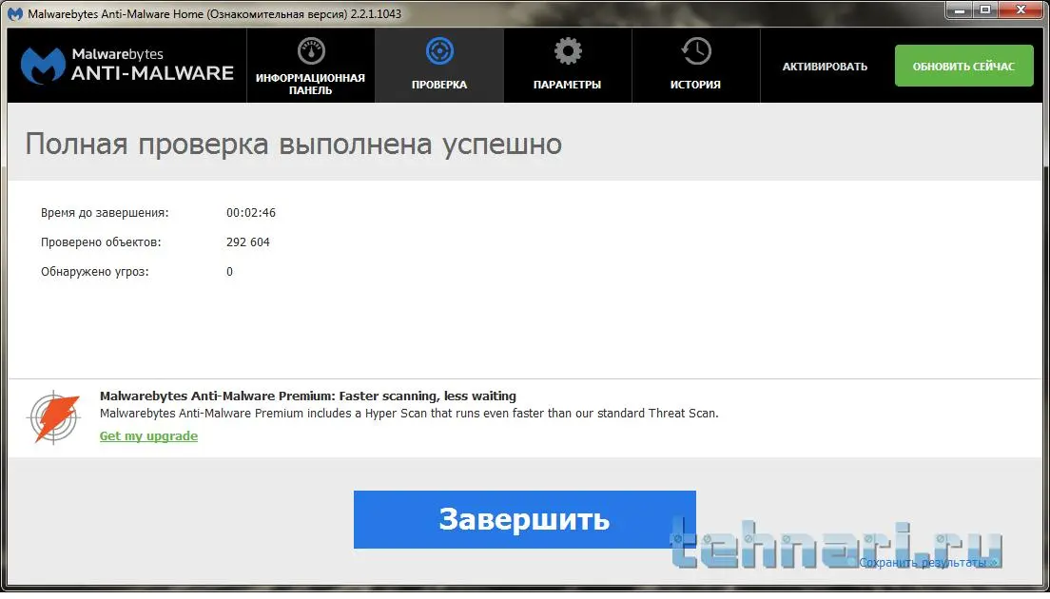The width and height of the screenshot is (1050, 599).
Task: Follow the Get my upgrade link
Action: 148,435
